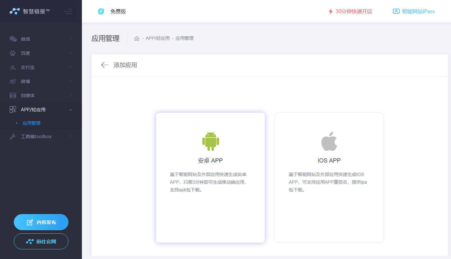Open the 百度 sidebar menu

pyautogui.click(x=41, y=53)
